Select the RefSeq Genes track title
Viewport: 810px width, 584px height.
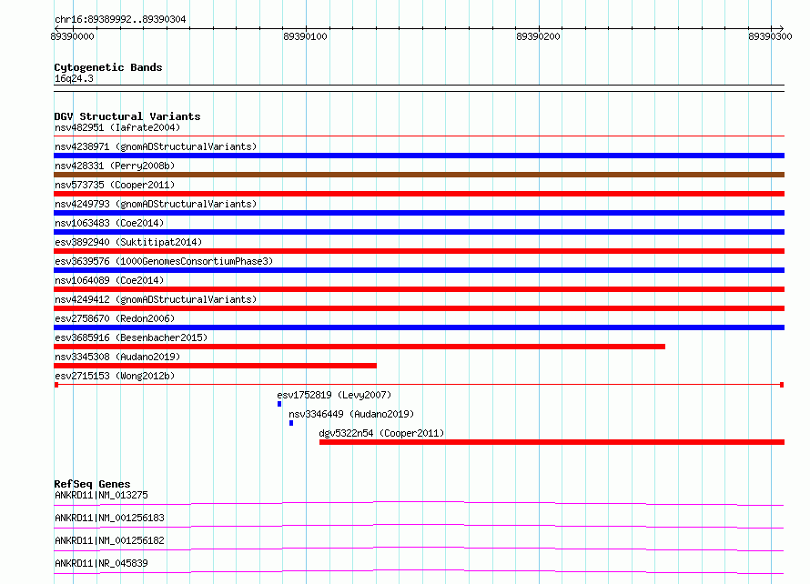tap(92, 484)
